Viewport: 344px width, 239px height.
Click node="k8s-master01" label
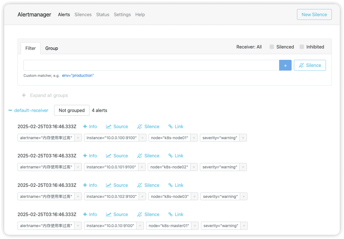pos(169,226)
